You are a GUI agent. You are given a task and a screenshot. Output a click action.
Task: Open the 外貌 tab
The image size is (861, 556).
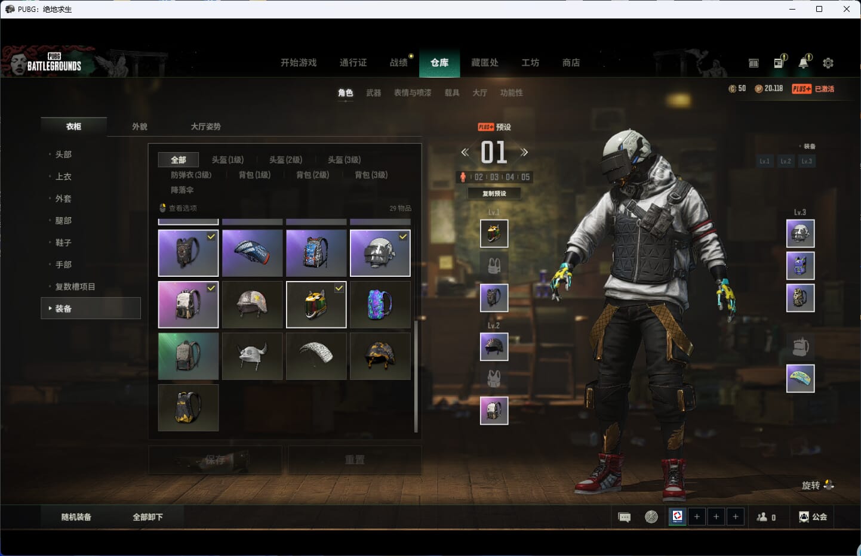coord(140,126)
